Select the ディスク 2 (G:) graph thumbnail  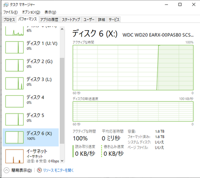point(14,65)
